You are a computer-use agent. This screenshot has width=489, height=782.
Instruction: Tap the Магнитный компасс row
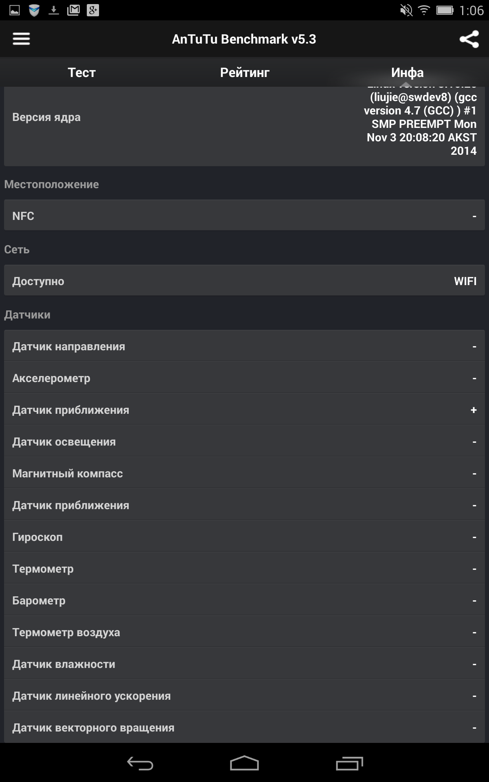tap(244, 473)
